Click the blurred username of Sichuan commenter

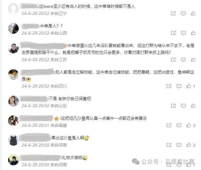tap(37, 72)
